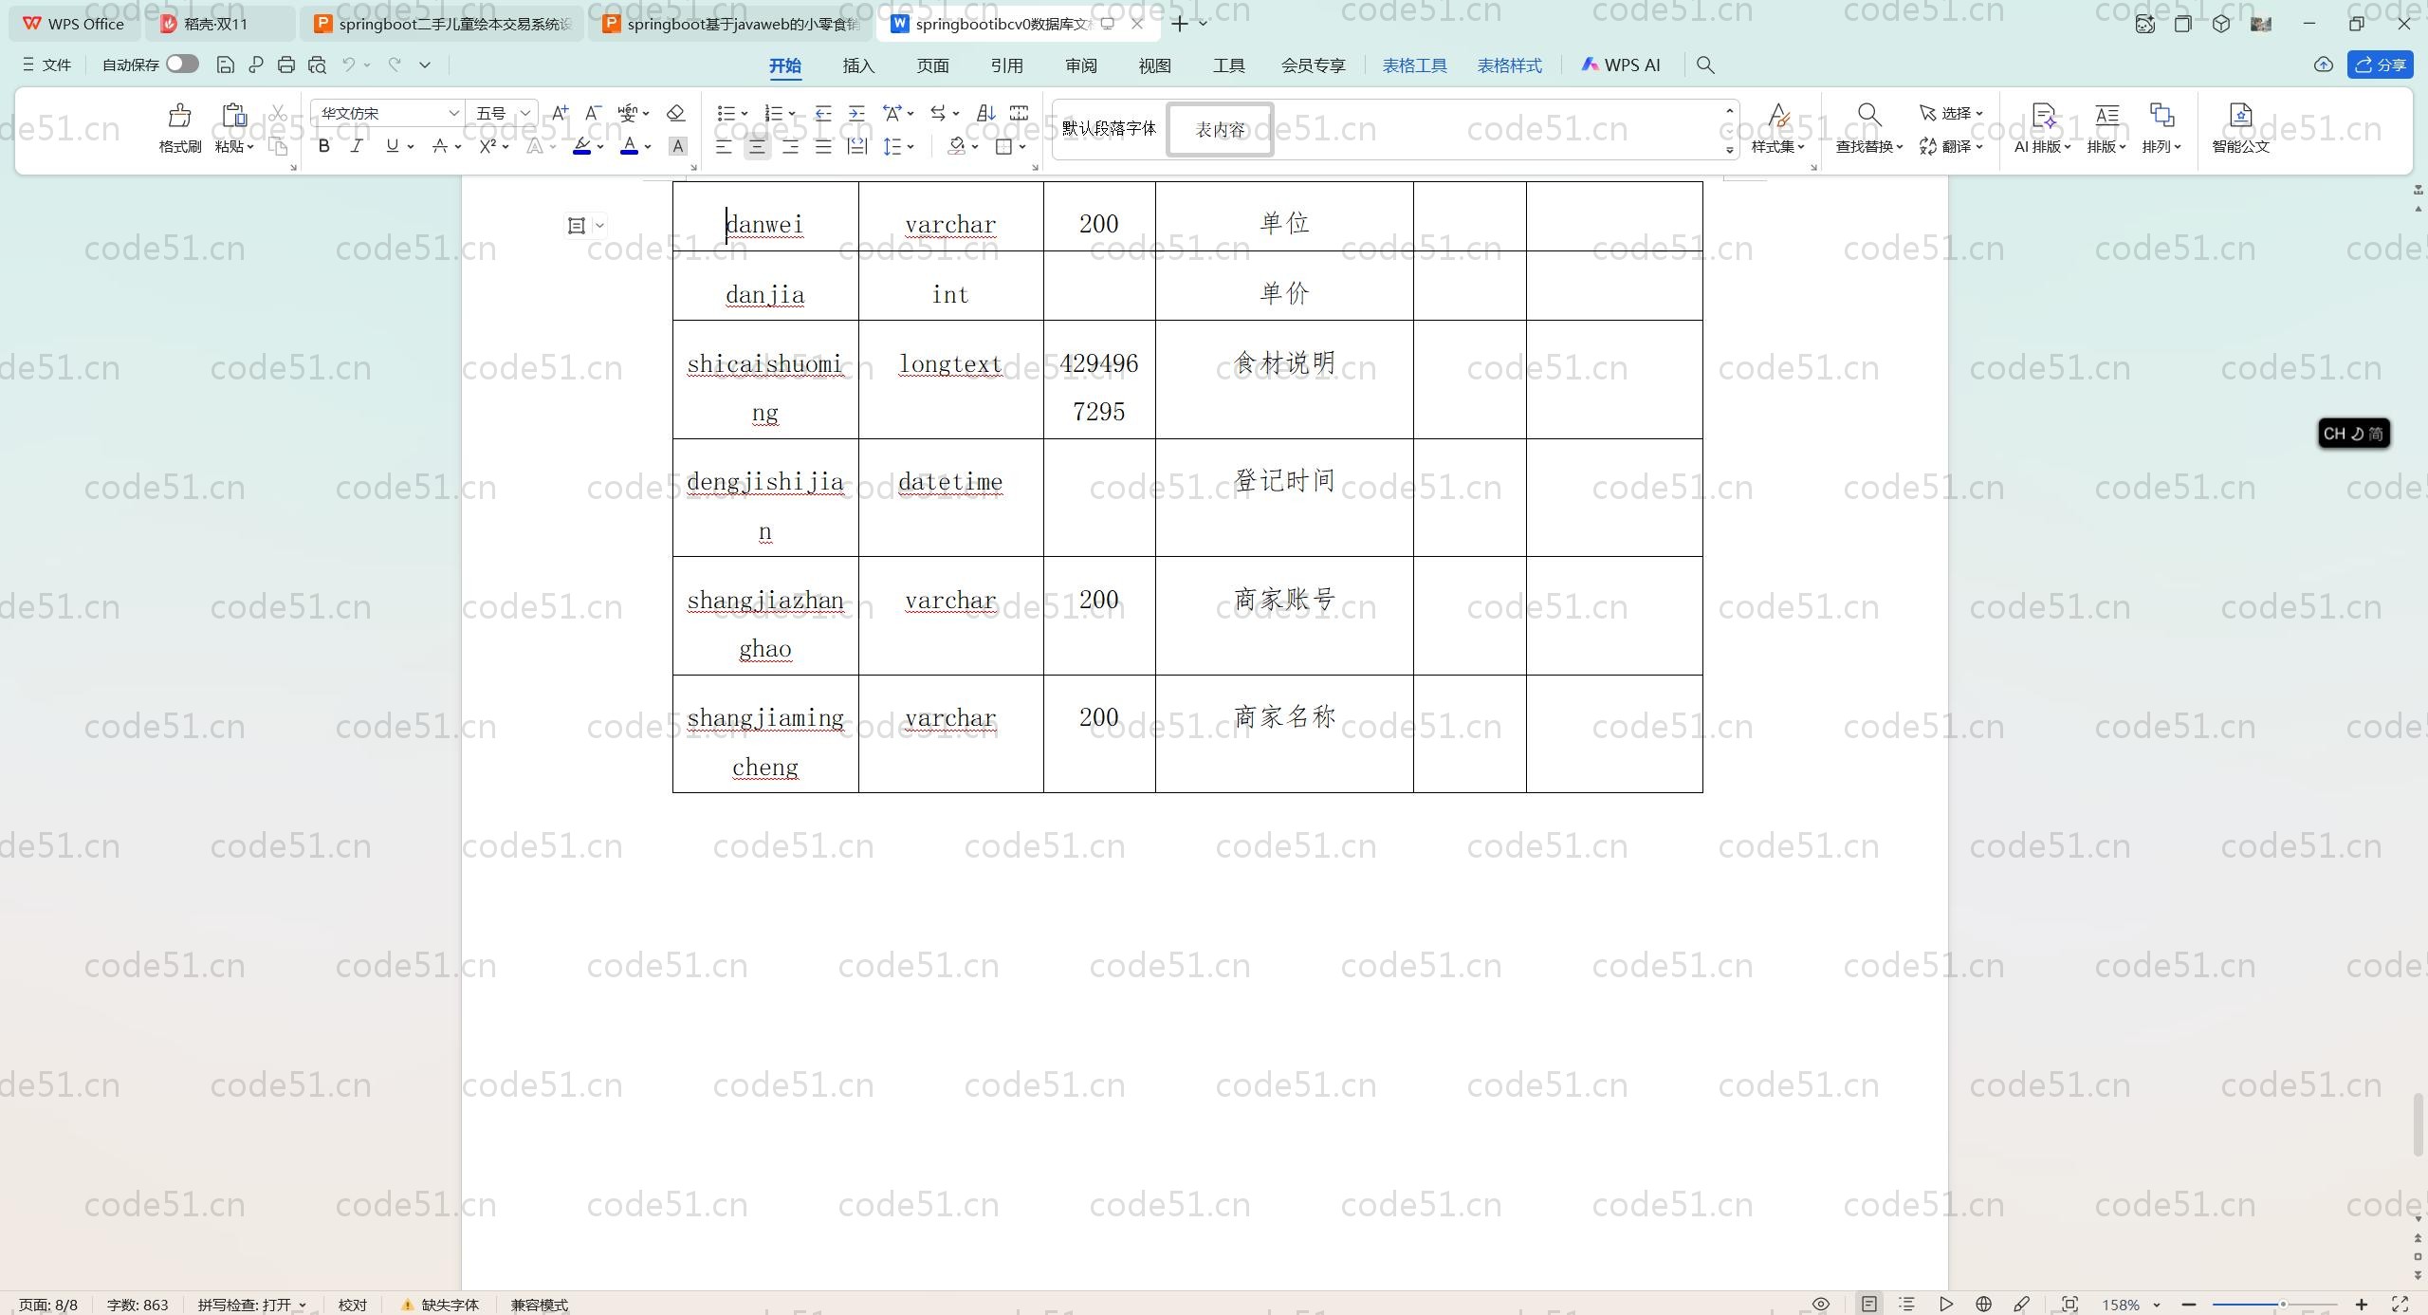Expand the font name dropdown 华文仿宋
Viewport: 2428px width, 1315px height.
coord(453,113)
